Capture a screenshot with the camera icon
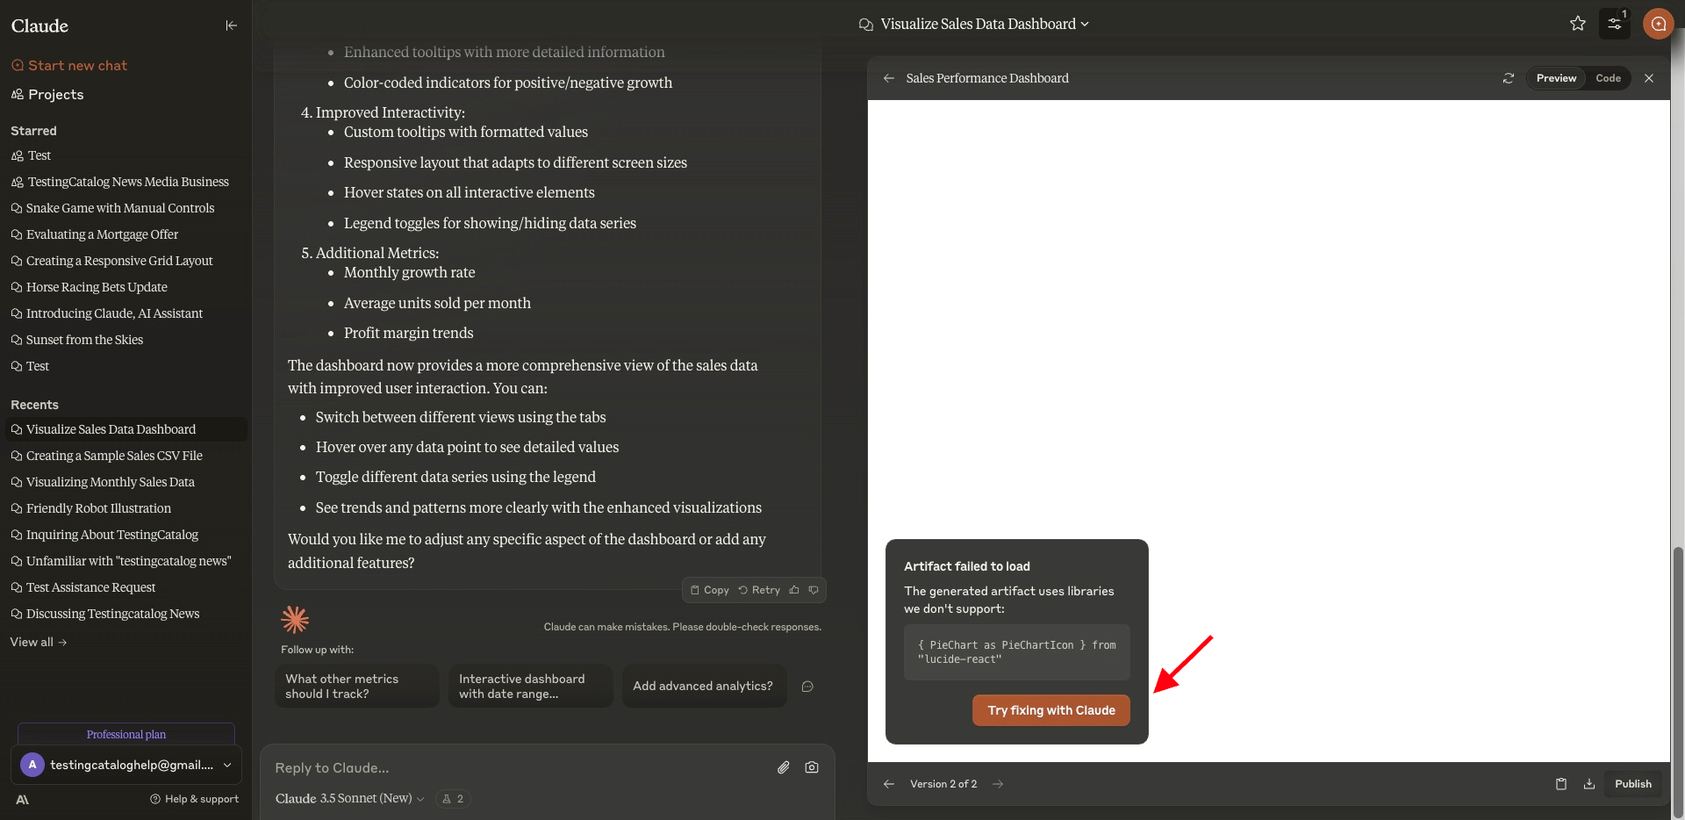The width and height of the screenshot is (1685, 820). 812,767
